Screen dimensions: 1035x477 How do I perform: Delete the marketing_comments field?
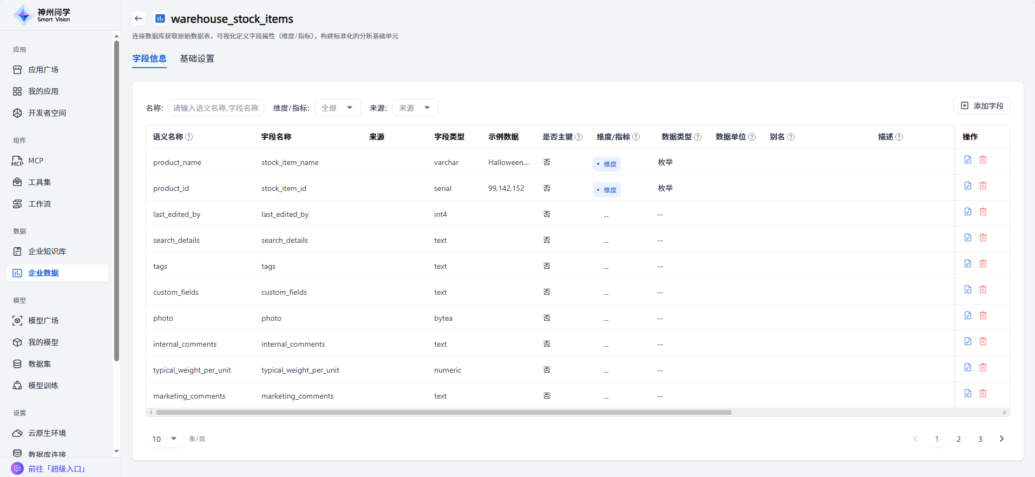coord(982,393)
